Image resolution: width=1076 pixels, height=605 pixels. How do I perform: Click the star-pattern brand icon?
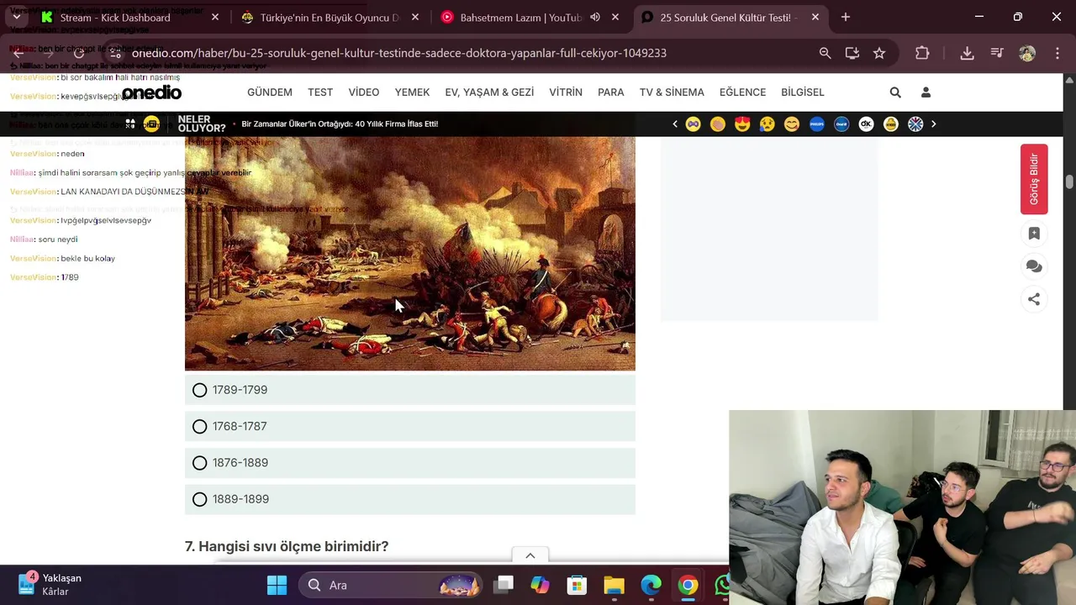(x=915, y=124)
